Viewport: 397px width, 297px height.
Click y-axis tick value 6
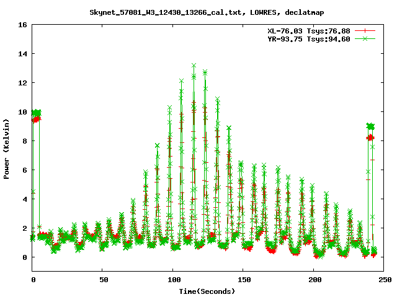(x=25, y=170)
